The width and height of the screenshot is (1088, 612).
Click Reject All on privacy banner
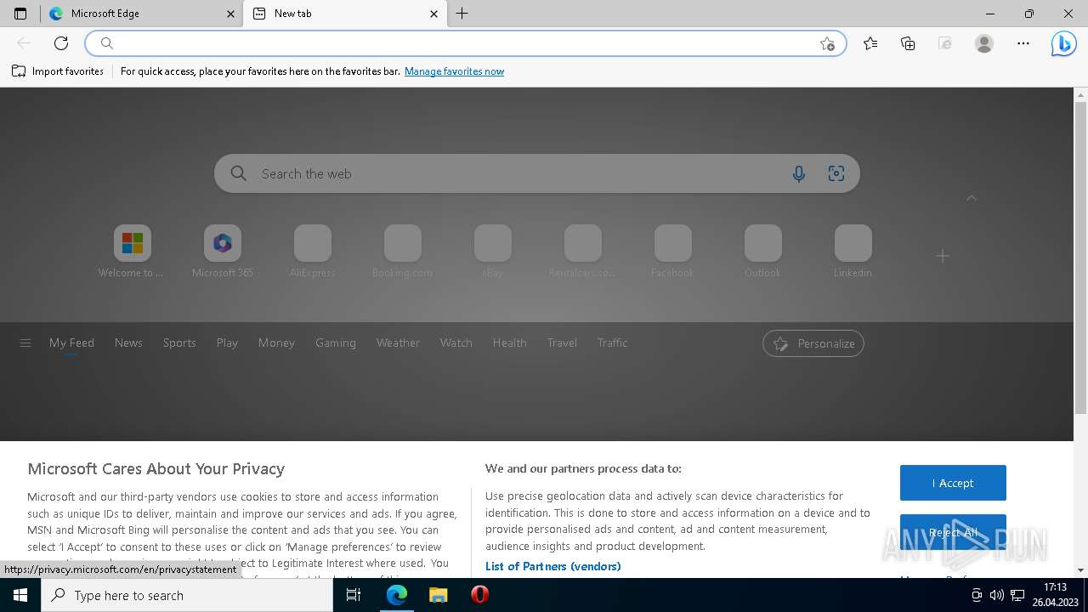[x=953, y=532]
